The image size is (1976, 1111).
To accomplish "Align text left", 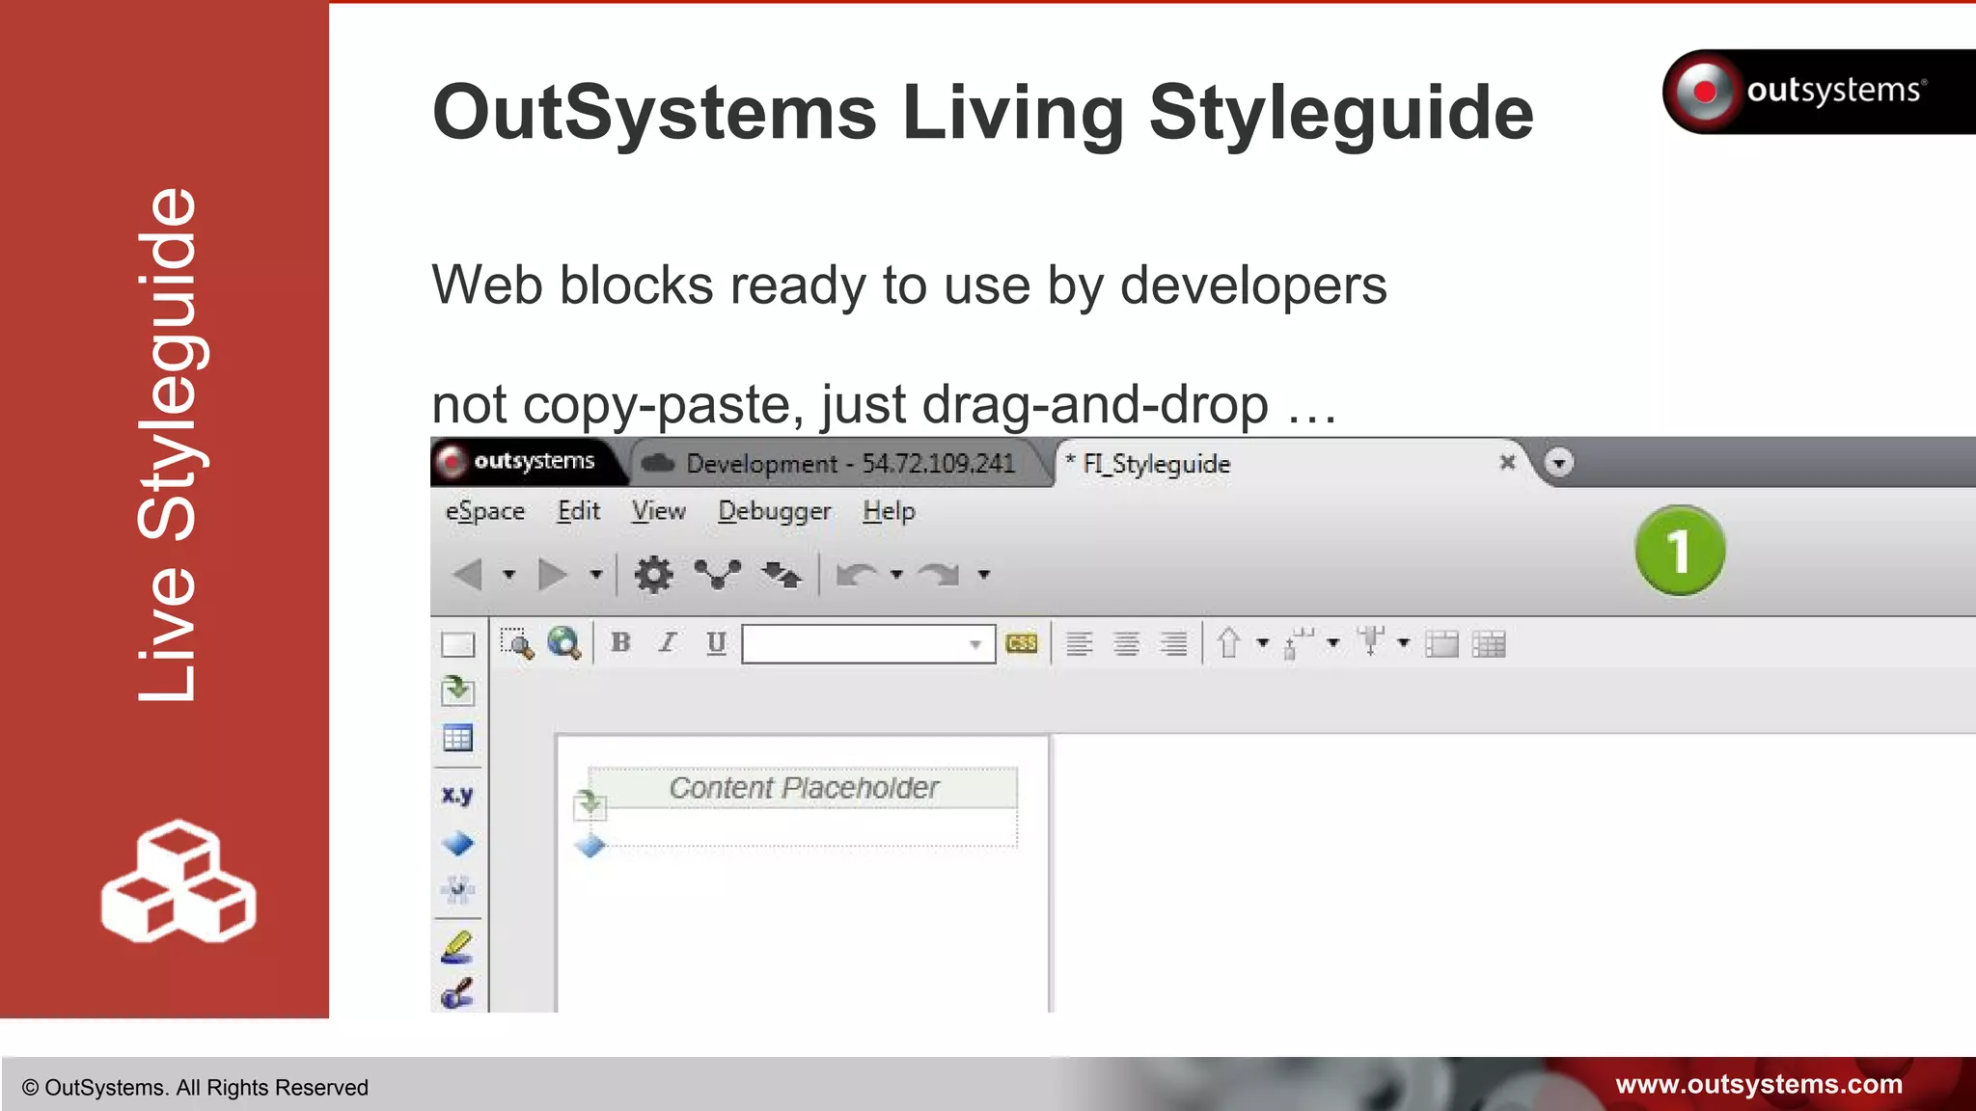I will click(x=1080, y=643).
